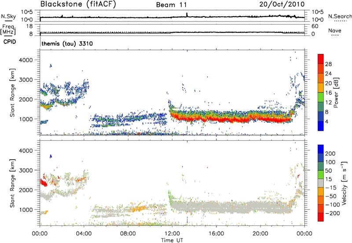The height and width of the screenshot is (243, 352).
Task: Click the power plot 'Slant Range [km]' label
Action: click(x=12, y=93)
